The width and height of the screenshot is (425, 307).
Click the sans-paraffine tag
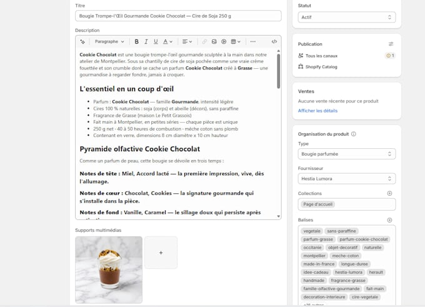pos(341,231)
